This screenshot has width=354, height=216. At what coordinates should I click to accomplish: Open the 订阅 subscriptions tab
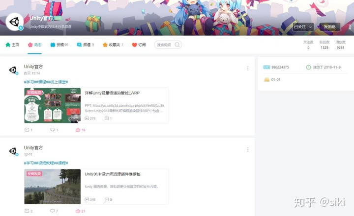point(139,45)
